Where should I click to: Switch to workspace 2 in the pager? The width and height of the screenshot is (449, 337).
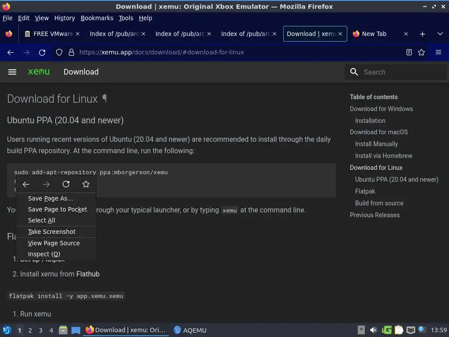pos(30,330)
